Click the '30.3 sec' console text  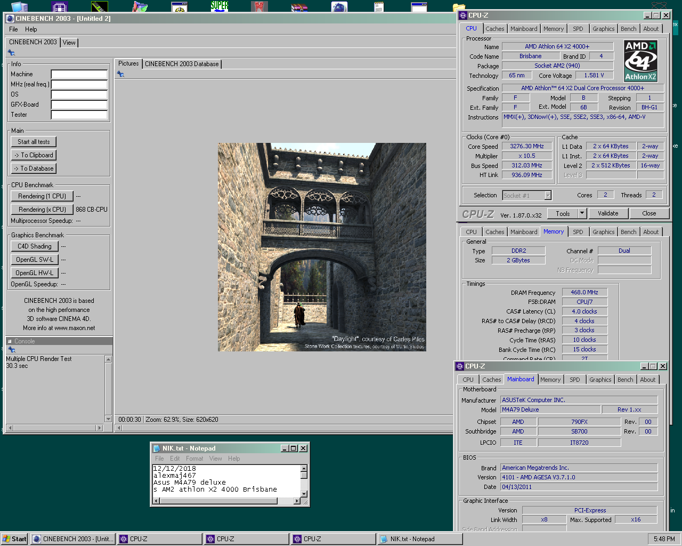[x=17, y=366]
